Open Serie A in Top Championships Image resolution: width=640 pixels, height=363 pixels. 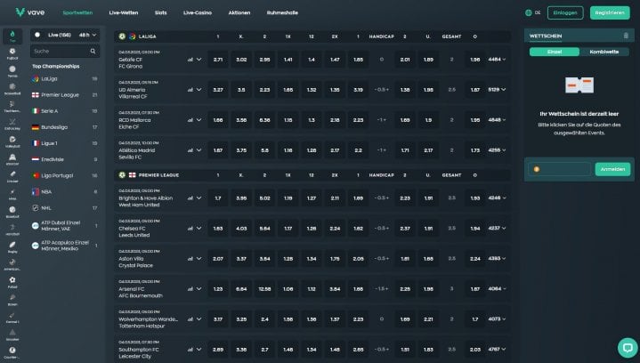(x=64, y=111)
